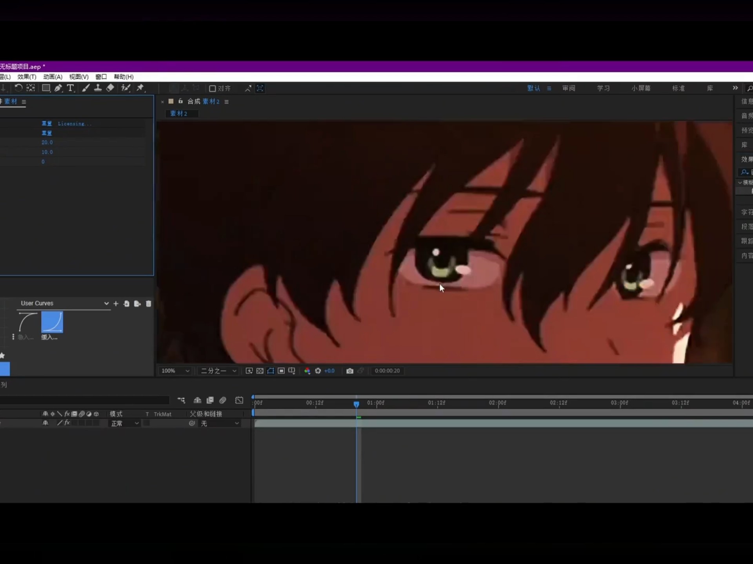This screenshot has height=564, width=753.
Task: Select the Rotation tool in the toolbar
Action: click(x=18, y=88)
